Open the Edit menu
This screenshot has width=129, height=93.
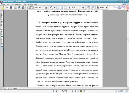point(8,4)
